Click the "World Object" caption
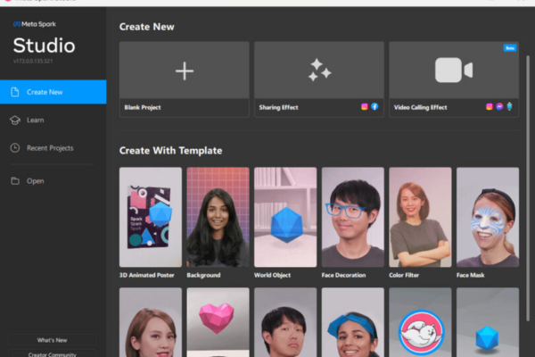This screenshot has width=535, height=357. tap(272, 275)
